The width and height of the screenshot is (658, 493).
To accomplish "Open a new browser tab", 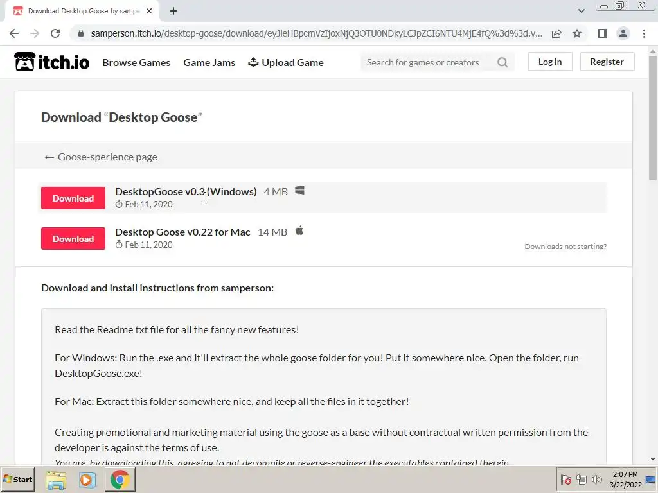I will click(173, 12).
